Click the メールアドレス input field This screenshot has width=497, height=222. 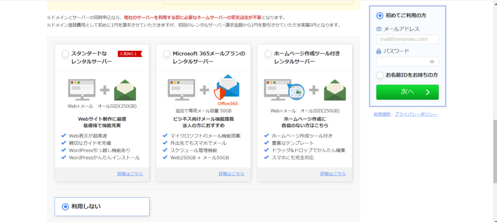407,40
